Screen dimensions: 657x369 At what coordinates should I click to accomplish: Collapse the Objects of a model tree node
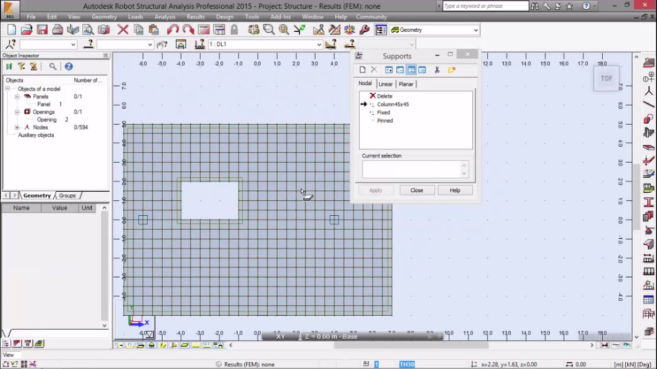8,89
